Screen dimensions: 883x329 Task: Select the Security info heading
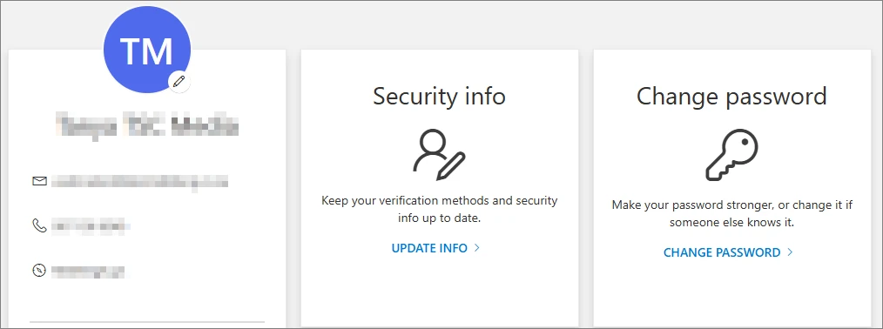point(439,96)
